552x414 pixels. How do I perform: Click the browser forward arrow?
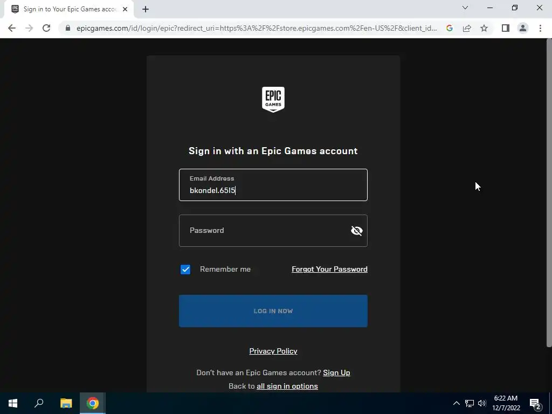pos(29,28)
